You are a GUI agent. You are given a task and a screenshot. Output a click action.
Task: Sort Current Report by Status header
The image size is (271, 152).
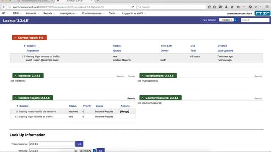pyautogui.click(x=117, y=46)
